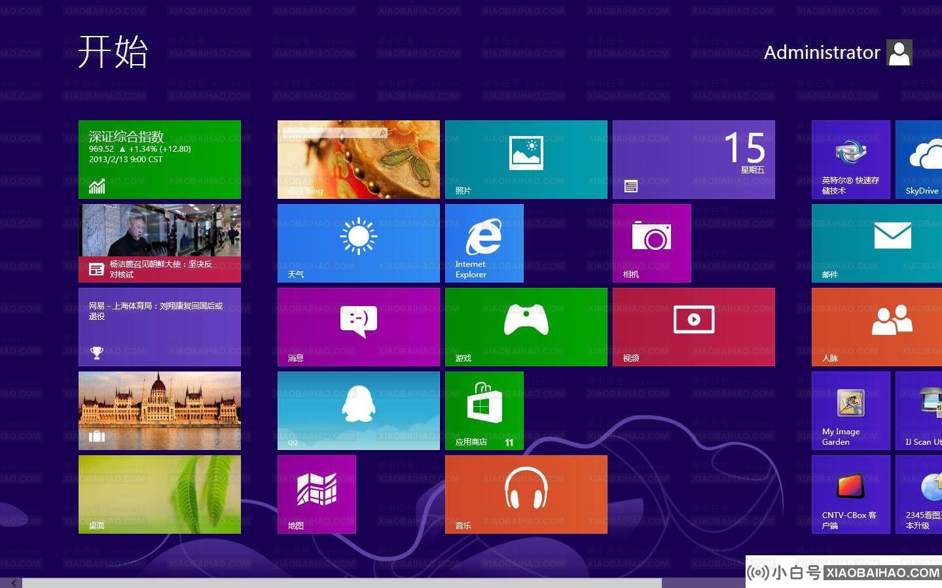This screenshot has width=942, height=588.
Task: Click the horizontal scrollbar thumb
Action: coord(342,583)
